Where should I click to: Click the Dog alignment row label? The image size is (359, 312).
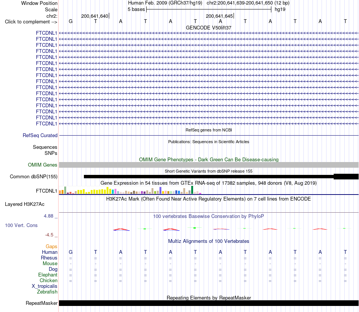pos(53,269)
